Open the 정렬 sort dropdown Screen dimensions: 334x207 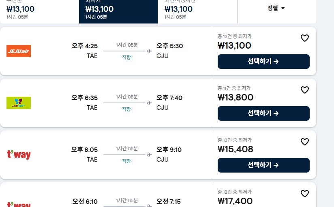(276, 8)
